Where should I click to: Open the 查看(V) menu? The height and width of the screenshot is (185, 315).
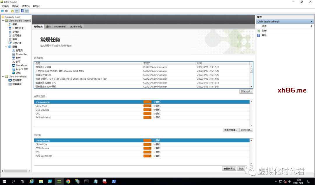[26, 6]
